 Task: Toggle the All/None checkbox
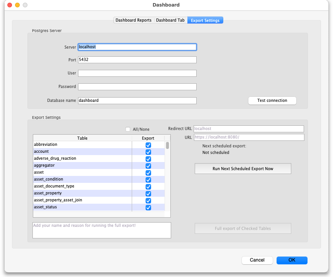pos(128,129)
